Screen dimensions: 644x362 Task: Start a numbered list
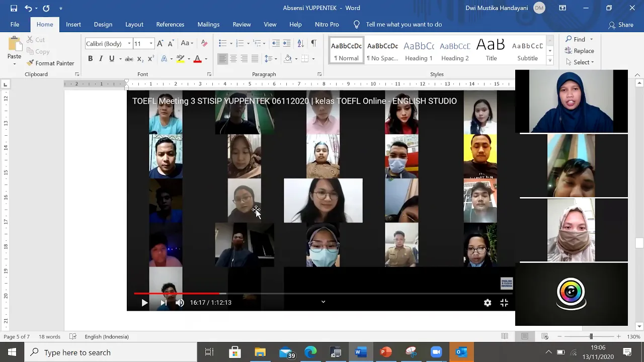click(x=240, y=43)
